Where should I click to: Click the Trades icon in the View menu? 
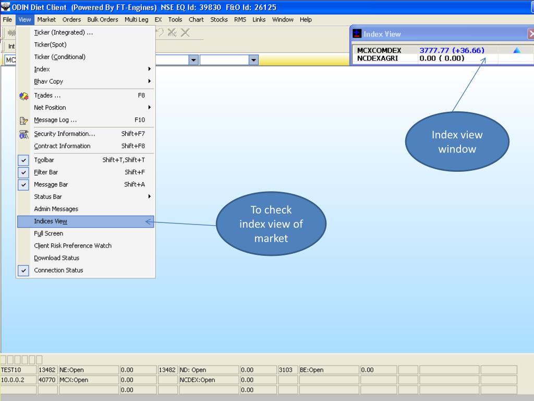tap(23, 96)
